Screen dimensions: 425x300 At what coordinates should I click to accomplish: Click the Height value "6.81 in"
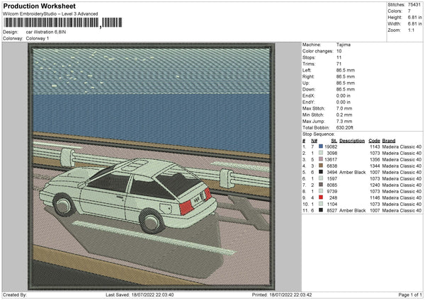point(414,17)
